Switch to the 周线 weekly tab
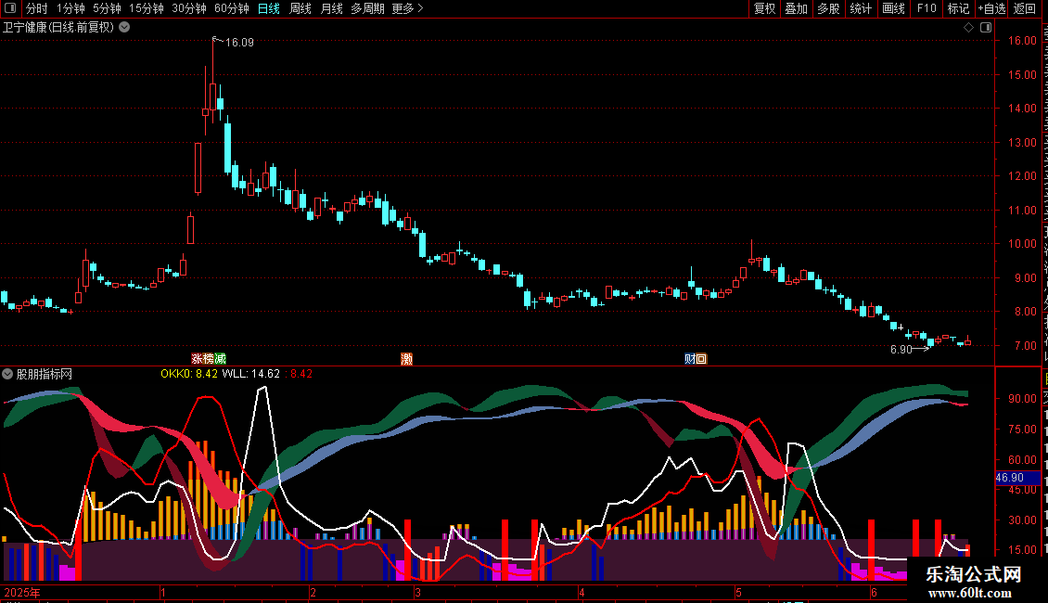This screenshot has width=1048, height=603. 300,8
